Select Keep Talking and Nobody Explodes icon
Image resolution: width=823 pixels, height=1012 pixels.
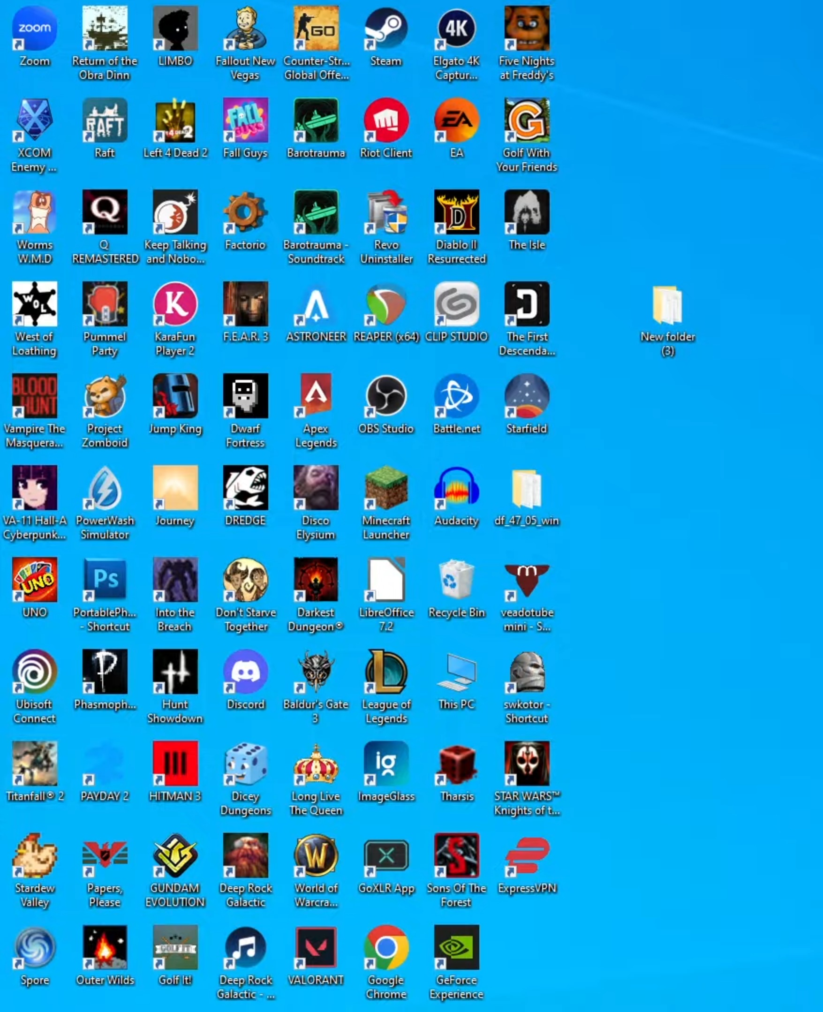tap(175, 212)
